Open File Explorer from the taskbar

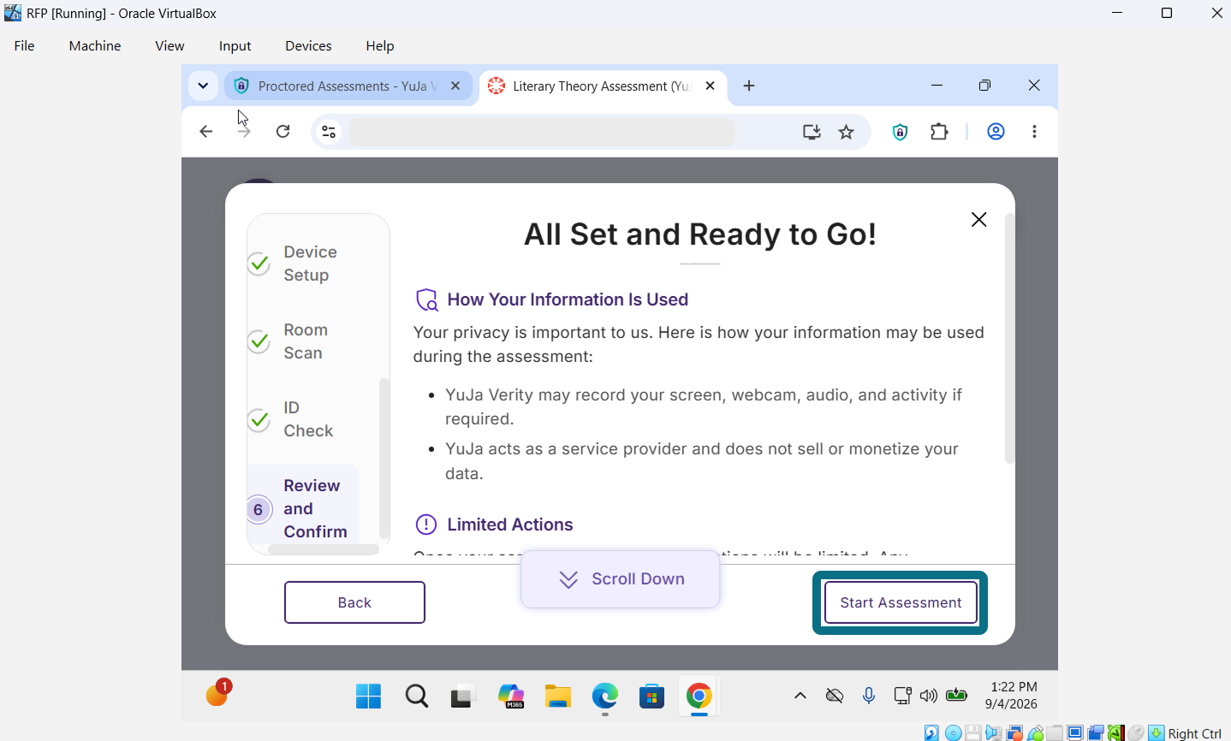(558, 697)
